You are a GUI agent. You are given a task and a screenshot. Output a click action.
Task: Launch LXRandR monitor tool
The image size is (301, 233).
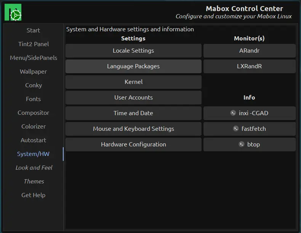(249, 66)
